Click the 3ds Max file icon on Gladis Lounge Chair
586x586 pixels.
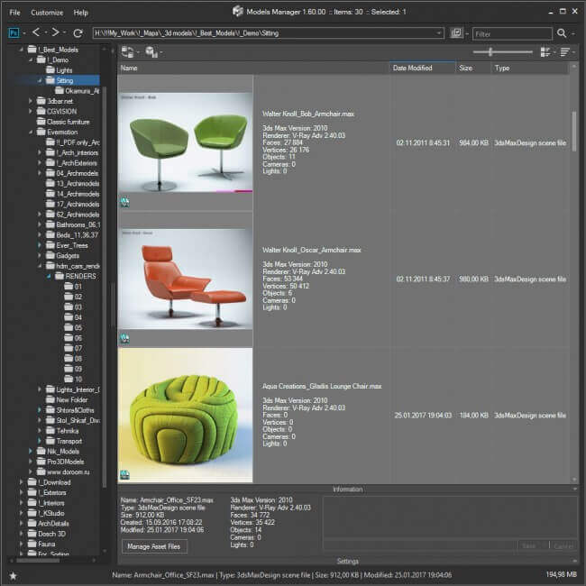[124, 474]
